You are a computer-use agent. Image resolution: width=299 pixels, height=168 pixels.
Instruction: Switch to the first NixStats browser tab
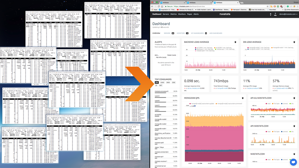coord(173,3)
